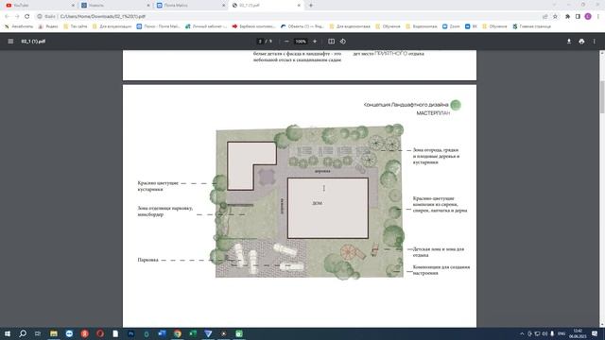Open Chrome profile avatar
This screenshot has width=605, height=340.
(x=588, y=17)
